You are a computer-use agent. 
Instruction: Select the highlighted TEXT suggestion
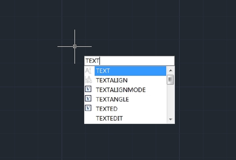[x=118, y=71]
